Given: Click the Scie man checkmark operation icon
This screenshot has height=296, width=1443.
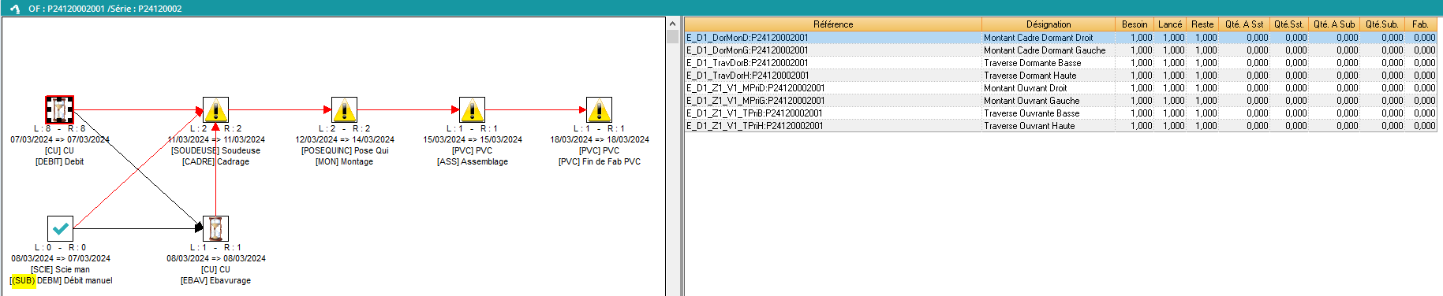Looking at the screenshot, I should pyautogui.click(x=60, y=228).
